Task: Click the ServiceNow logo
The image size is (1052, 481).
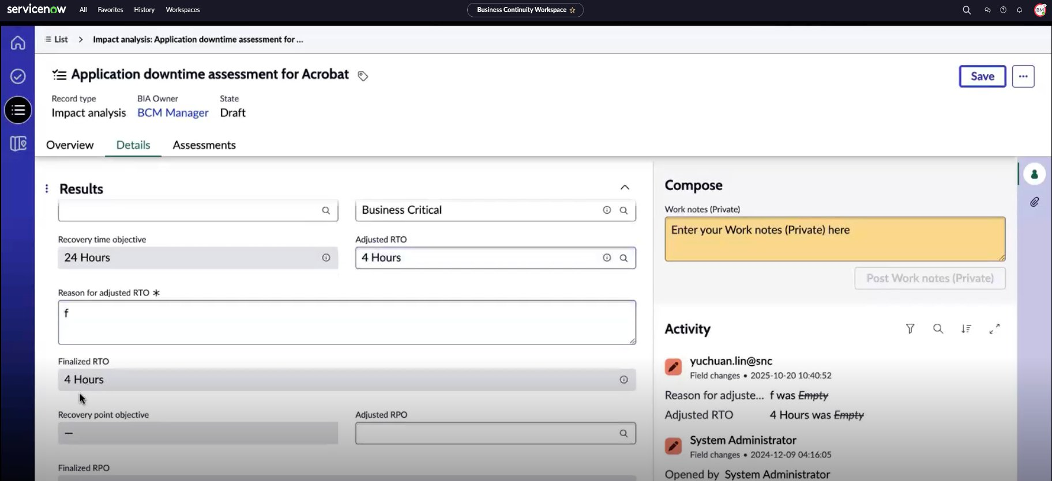Action: [36, 9]
